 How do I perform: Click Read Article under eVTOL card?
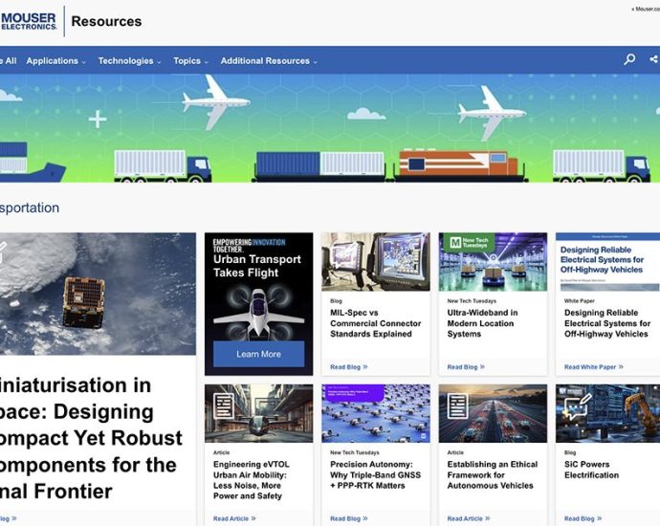tap(234, 518)
